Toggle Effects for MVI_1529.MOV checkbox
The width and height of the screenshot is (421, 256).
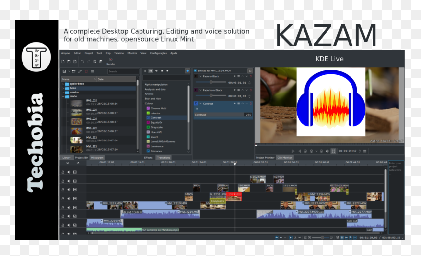tap(195, 71)
